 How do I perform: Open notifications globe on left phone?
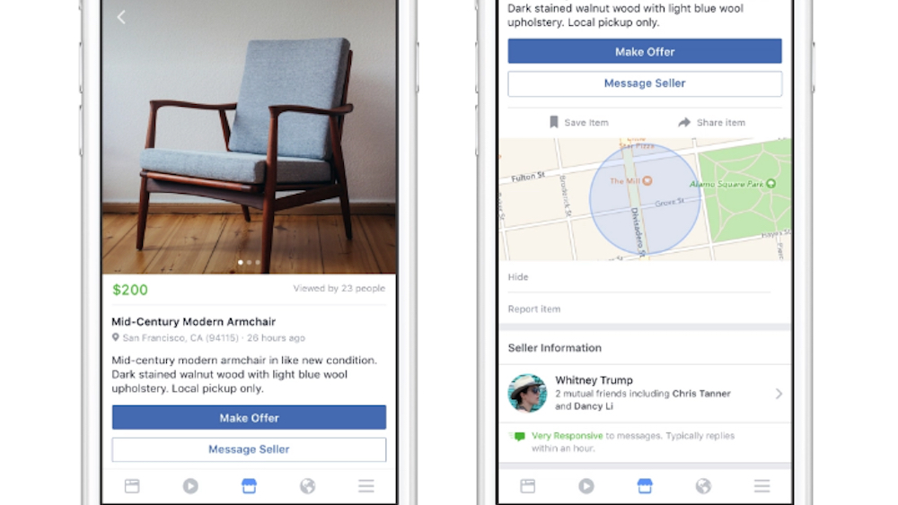click(x=307, y=486)
